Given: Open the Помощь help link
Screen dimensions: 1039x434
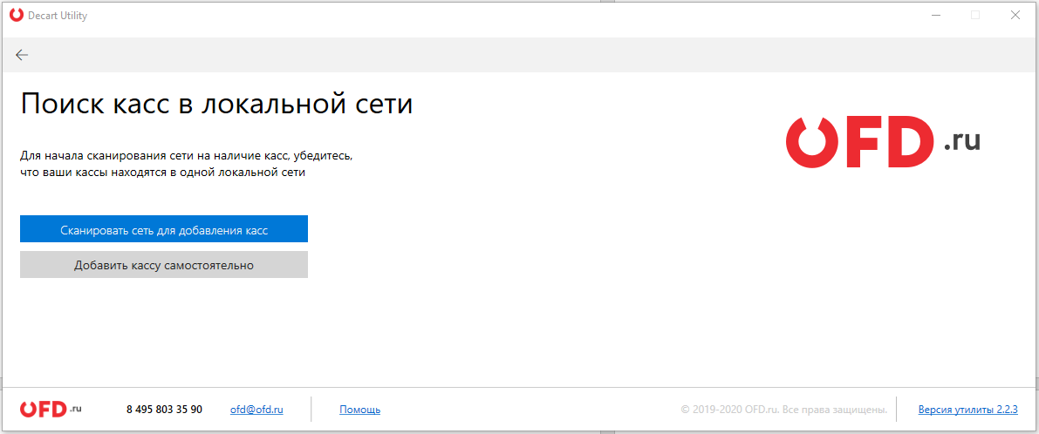Looking at the screenshot, I should point(359,410).
